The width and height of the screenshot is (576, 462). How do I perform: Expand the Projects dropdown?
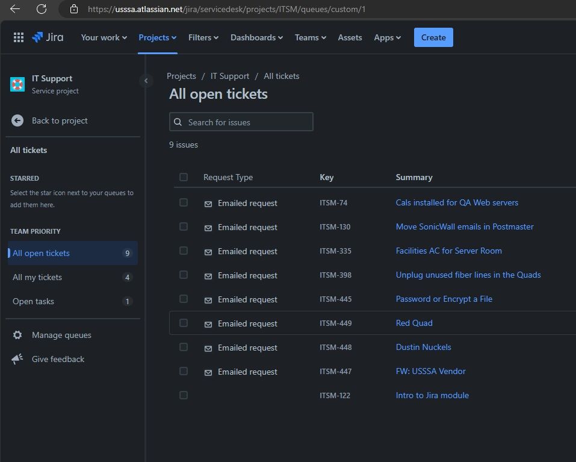pyautogui.click(x=158, y=37)
